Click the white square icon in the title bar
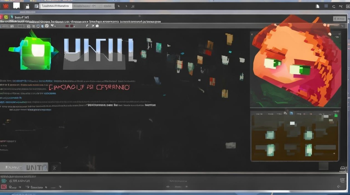This screenshot has width=350, height=195. click(16, 5)
